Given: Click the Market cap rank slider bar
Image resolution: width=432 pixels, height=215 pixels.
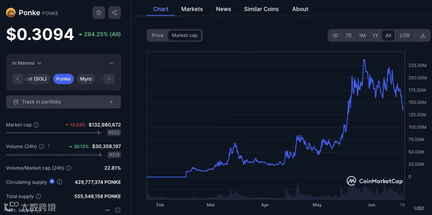Looking at the screenshot, I should (54, 133).
